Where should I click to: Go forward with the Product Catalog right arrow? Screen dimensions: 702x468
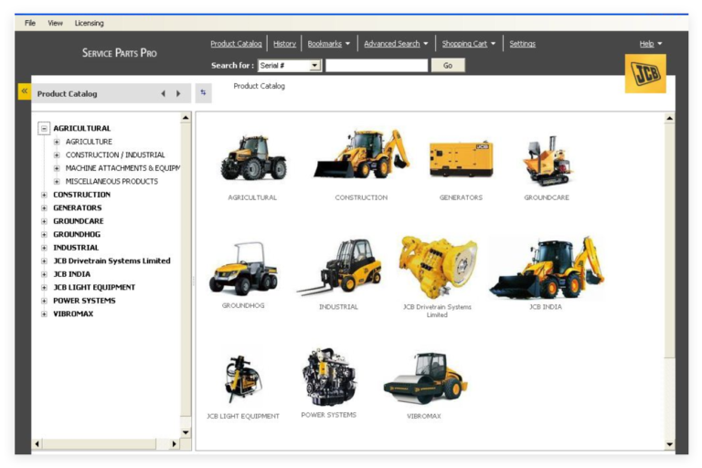[x=178, y=93]
